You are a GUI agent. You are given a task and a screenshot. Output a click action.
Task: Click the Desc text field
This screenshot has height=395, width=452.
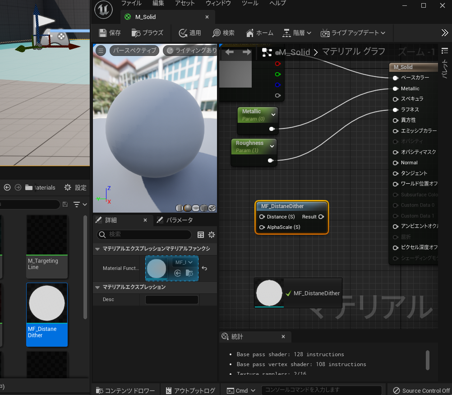tap(172, 299)
